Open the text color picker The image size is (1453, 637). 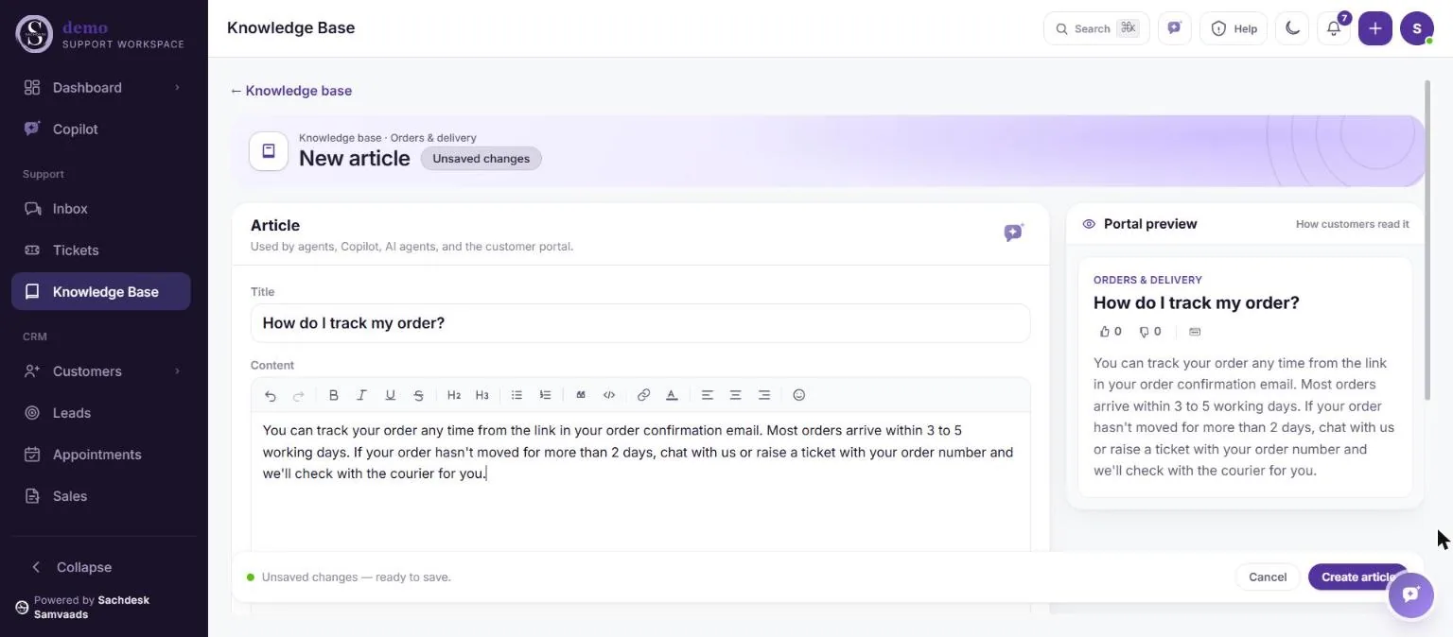672,395
